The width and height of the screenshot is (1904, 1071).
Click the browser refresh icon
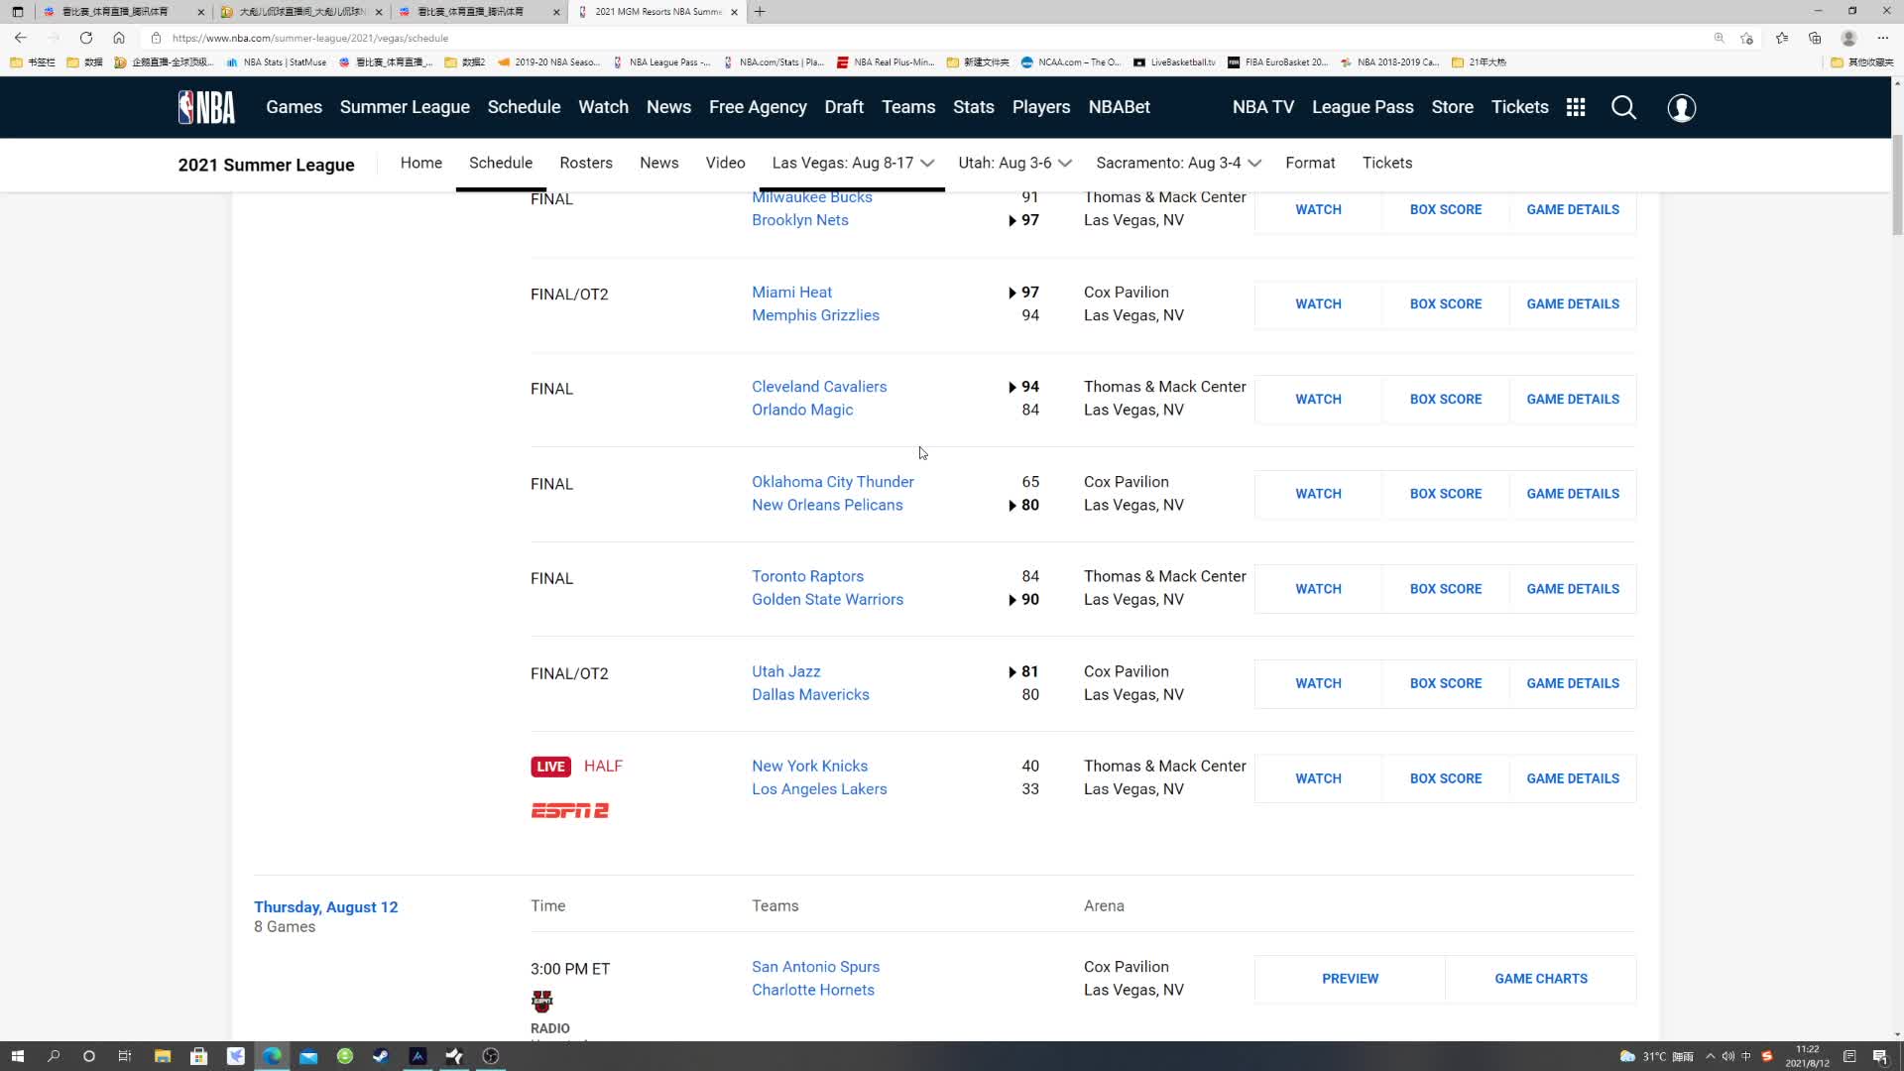(x=86, y=38)
